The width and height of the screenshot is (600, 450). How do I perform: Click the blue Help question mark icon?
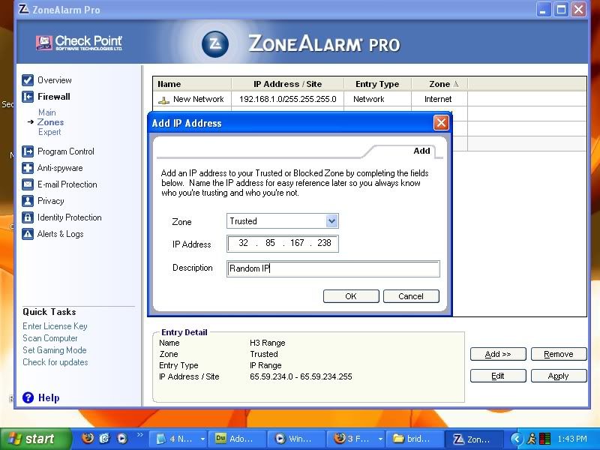click(28, 397)
